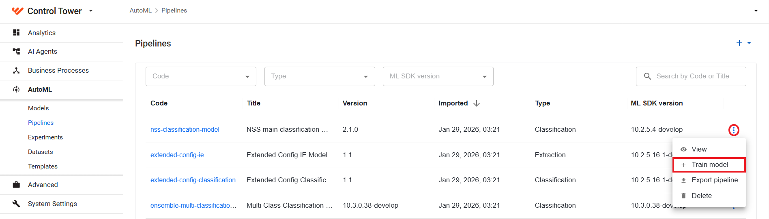Viewport: 769px width, 219px height.
Task: Click the 2.1.0 version cell
Action: click(x=350, y=129)
